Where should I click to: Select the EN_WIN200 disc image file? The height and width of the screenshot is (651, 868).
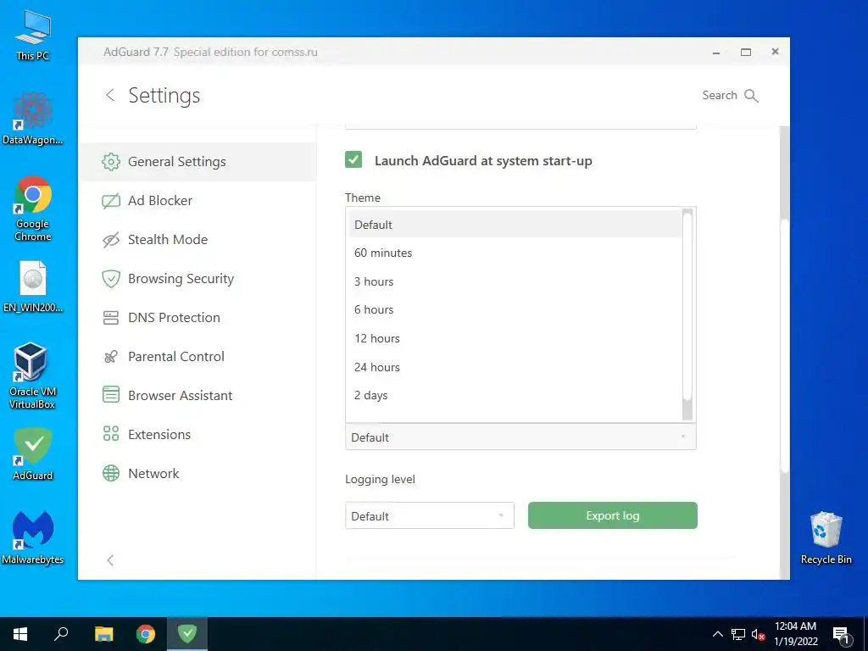coord(33,287)
